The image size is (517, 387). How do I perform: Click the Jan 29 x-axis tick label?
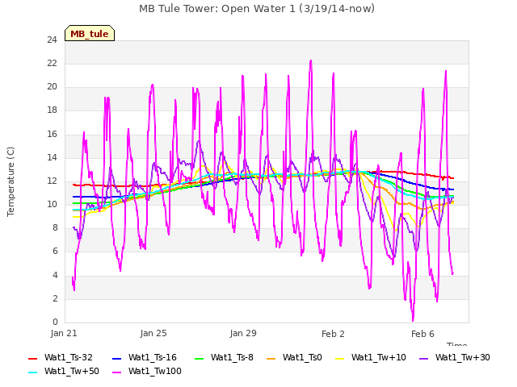[x=243, y=333]
